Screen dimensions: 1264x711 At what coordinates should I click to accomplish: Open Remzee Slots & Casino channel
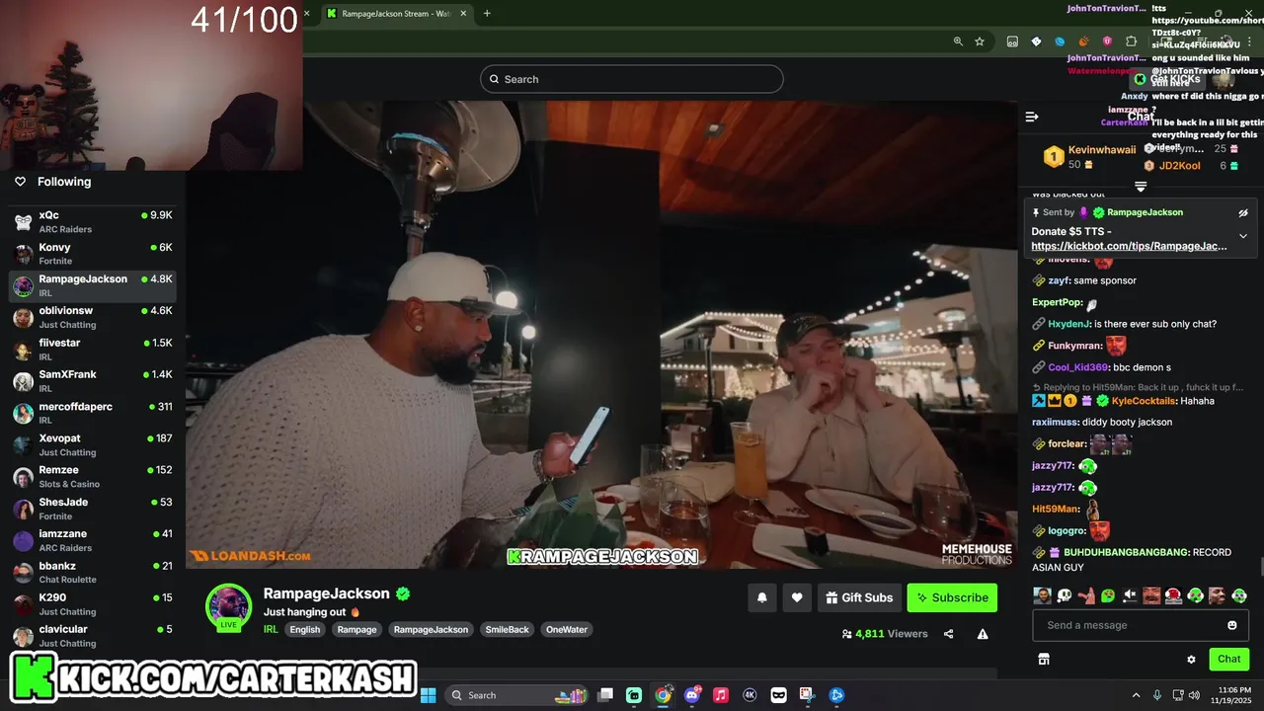(93, 477)
